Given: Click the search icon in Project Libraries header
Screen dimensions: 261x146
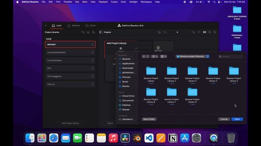Looking at the screenshot, I should [x=93, y=32].
